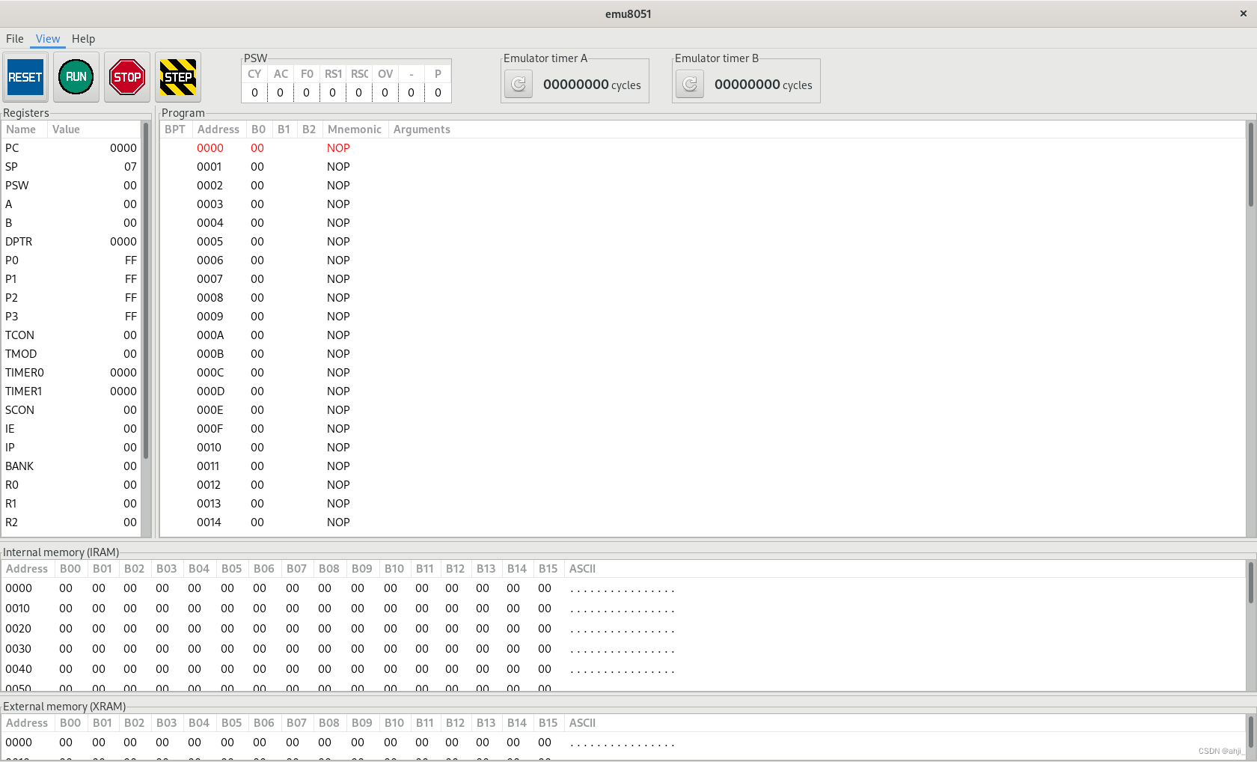The height and width of the screenshot is (762, 1257).
Task: Toggle the CY flag value
Action: [254, 93]
